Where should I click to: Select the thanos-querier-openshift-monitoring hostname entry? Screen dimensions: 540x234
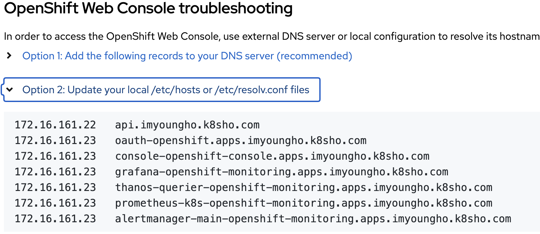(304, 187)
